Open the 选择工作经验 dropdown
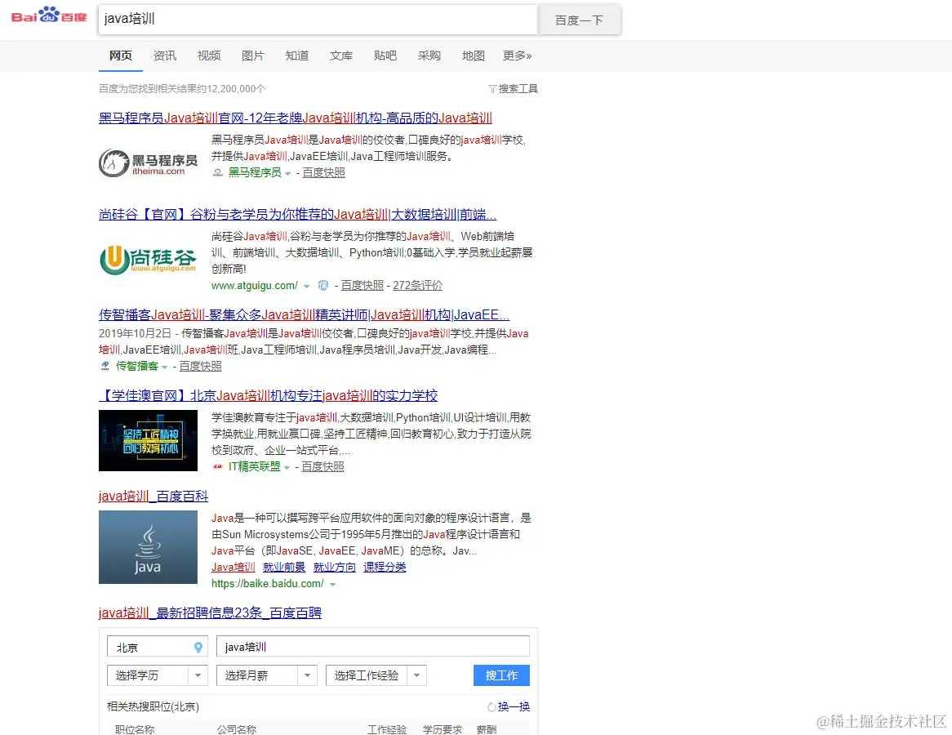Image resolution: width=952 pixels, height=735 pixels. tap(376, 675)
